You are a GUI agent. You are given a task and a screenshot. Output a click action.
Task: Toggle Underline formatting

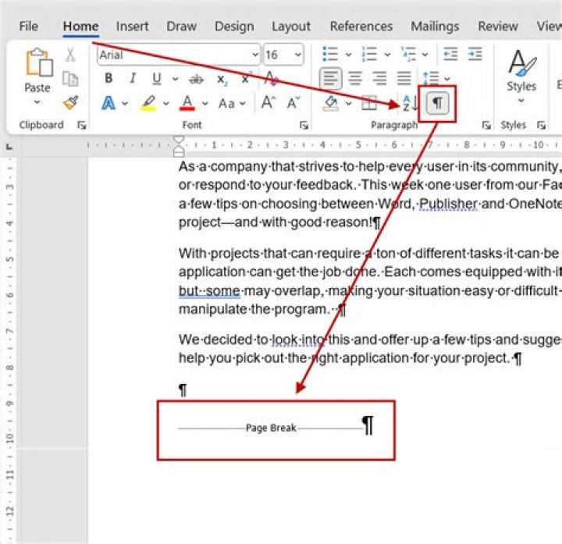pos(157,79)
